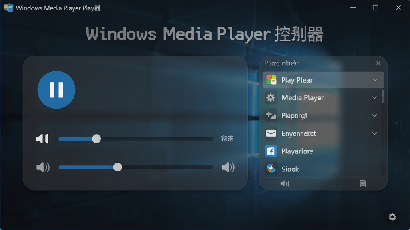Select the Play Plear list item
Image resolution: width=410 pixels, height=230 pixels.
click(x=323, y=80)
